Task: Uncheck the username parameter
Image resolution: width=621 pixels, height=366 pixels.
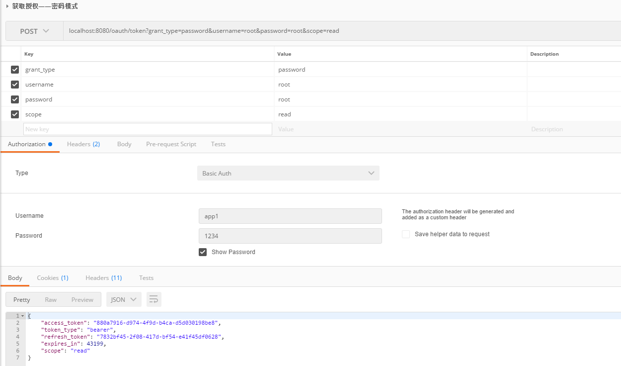Action: (14, 84)
